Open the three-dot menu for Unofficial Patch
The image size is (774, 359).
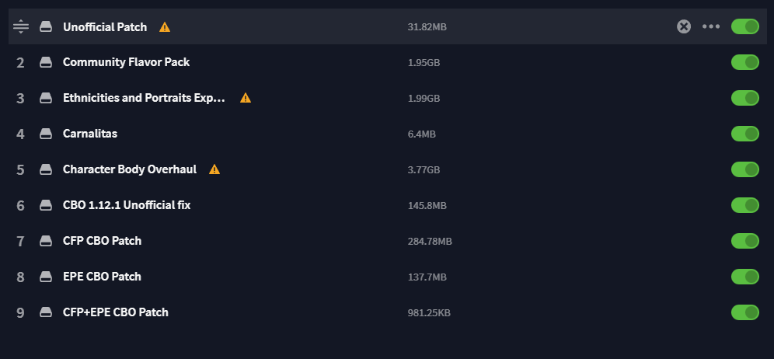pyautogui.click(x=711, y=26)
